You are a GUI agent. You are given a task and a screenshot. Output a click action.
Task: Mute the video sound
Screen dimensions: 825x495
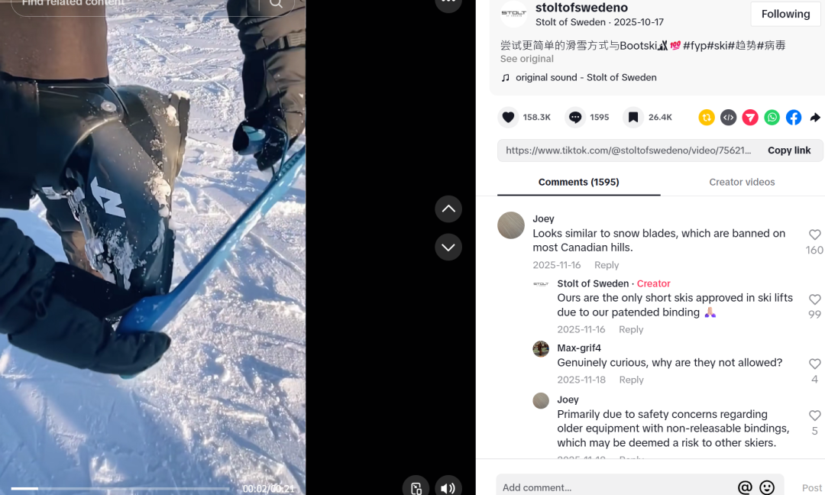point(448,486)
